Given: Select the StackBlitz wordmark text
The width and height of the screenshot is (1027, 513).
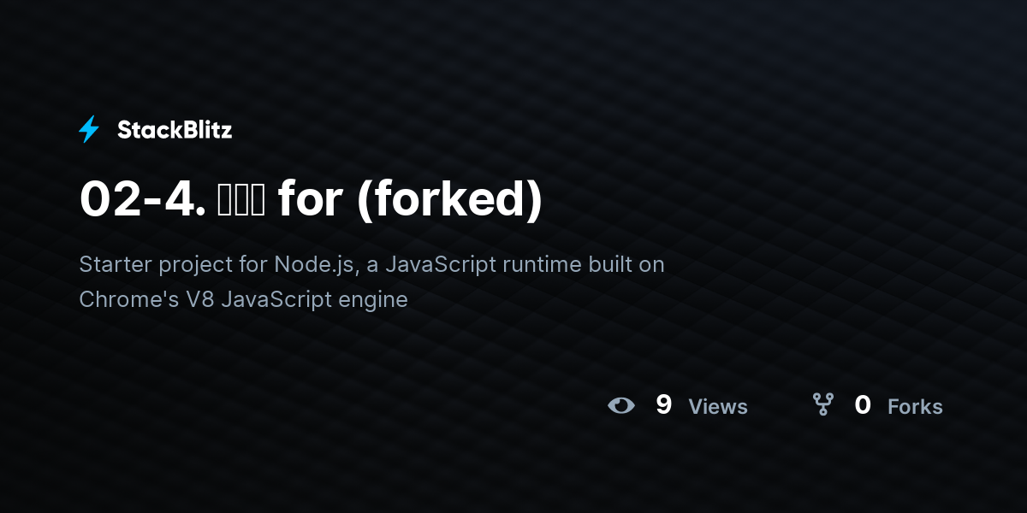Looking at the screenshot, I should click(175, 130).
